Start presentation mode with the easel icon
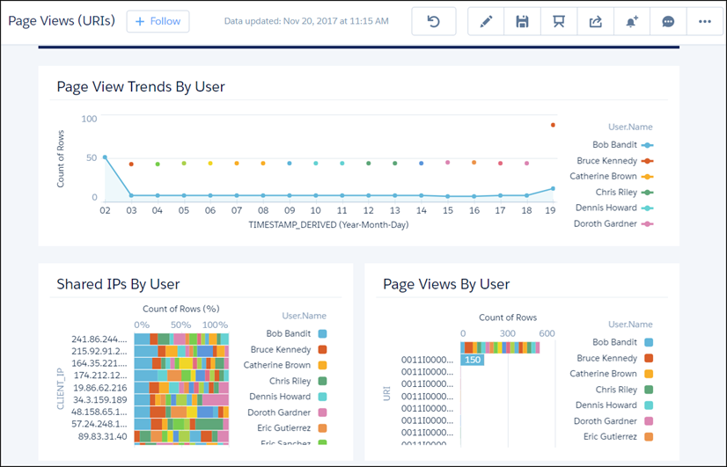 [x=559, y=21]
